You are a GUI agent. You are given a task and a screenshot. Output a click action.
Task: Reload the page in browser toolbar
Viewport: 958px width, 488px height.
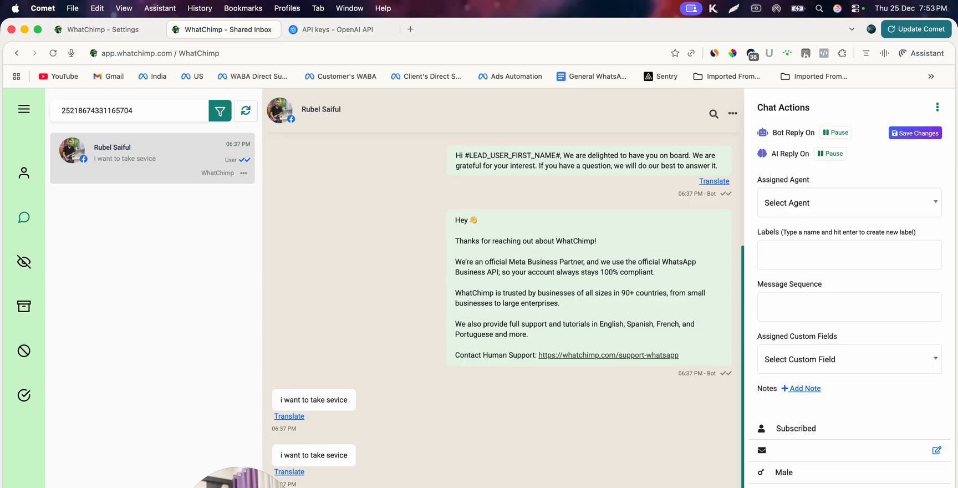point(53,53)
